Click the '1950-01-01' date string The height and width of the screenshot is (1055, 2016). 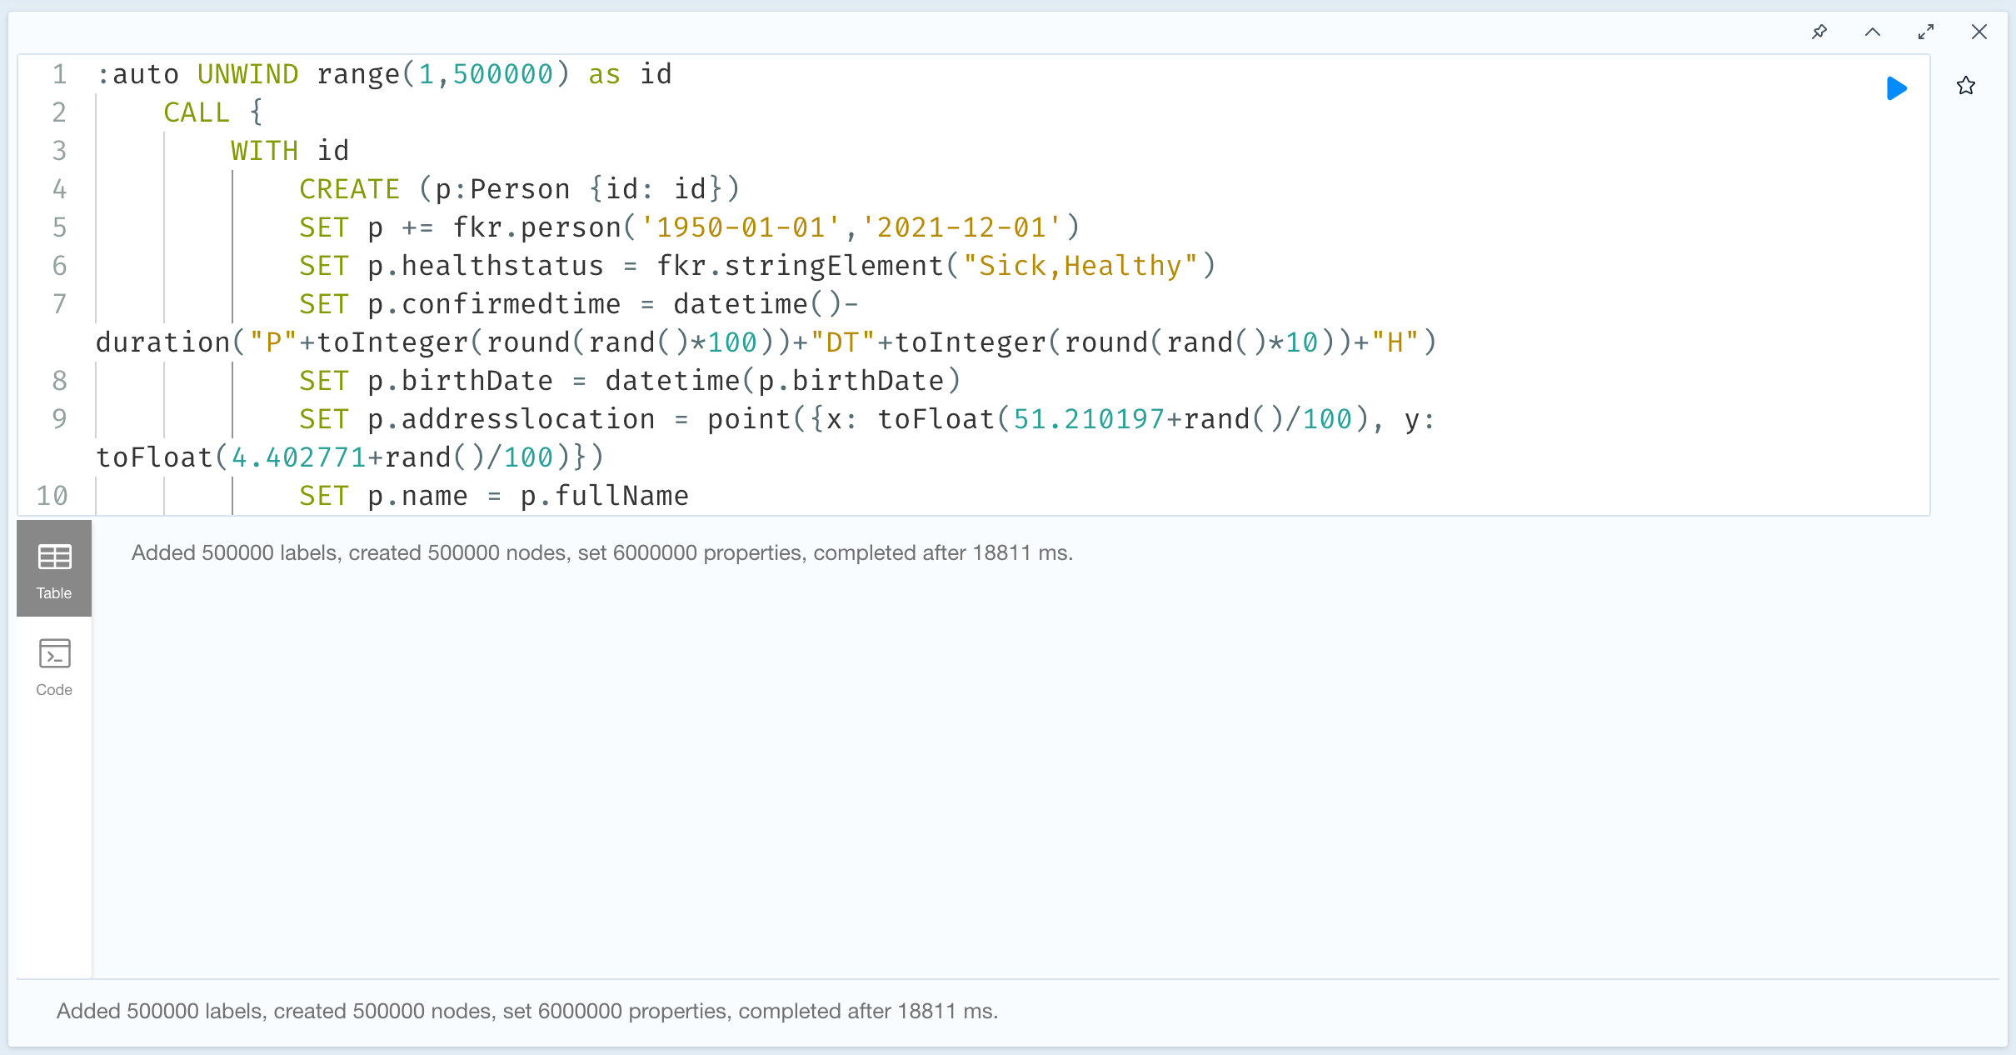(x=741, y=227)
